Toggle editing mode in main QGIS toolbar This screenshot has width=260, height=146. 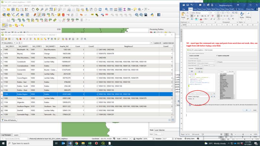[x=39, y=15]
